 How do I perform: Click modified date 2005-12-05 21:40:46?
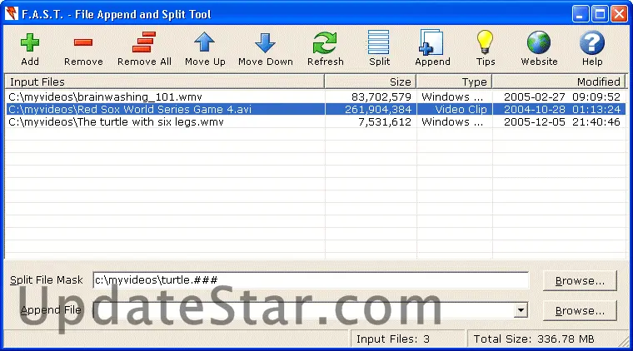point(562,121)
